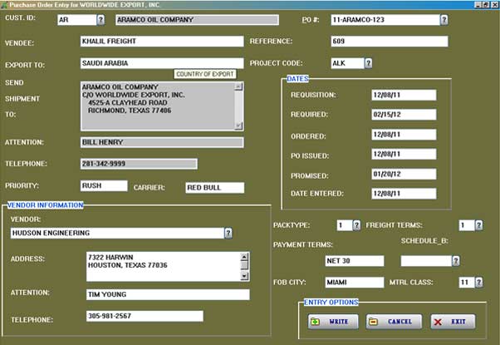Click the Exit button
The width and height of the screenshot is (500, 345).
(452, 322)
